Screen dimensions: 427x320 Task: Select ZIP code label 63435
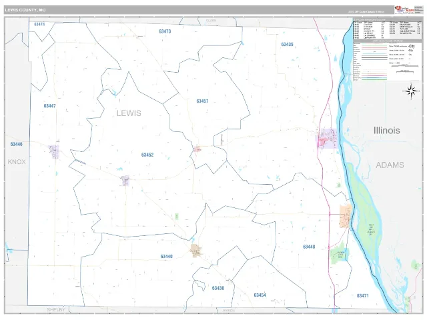tap(287, 45)
